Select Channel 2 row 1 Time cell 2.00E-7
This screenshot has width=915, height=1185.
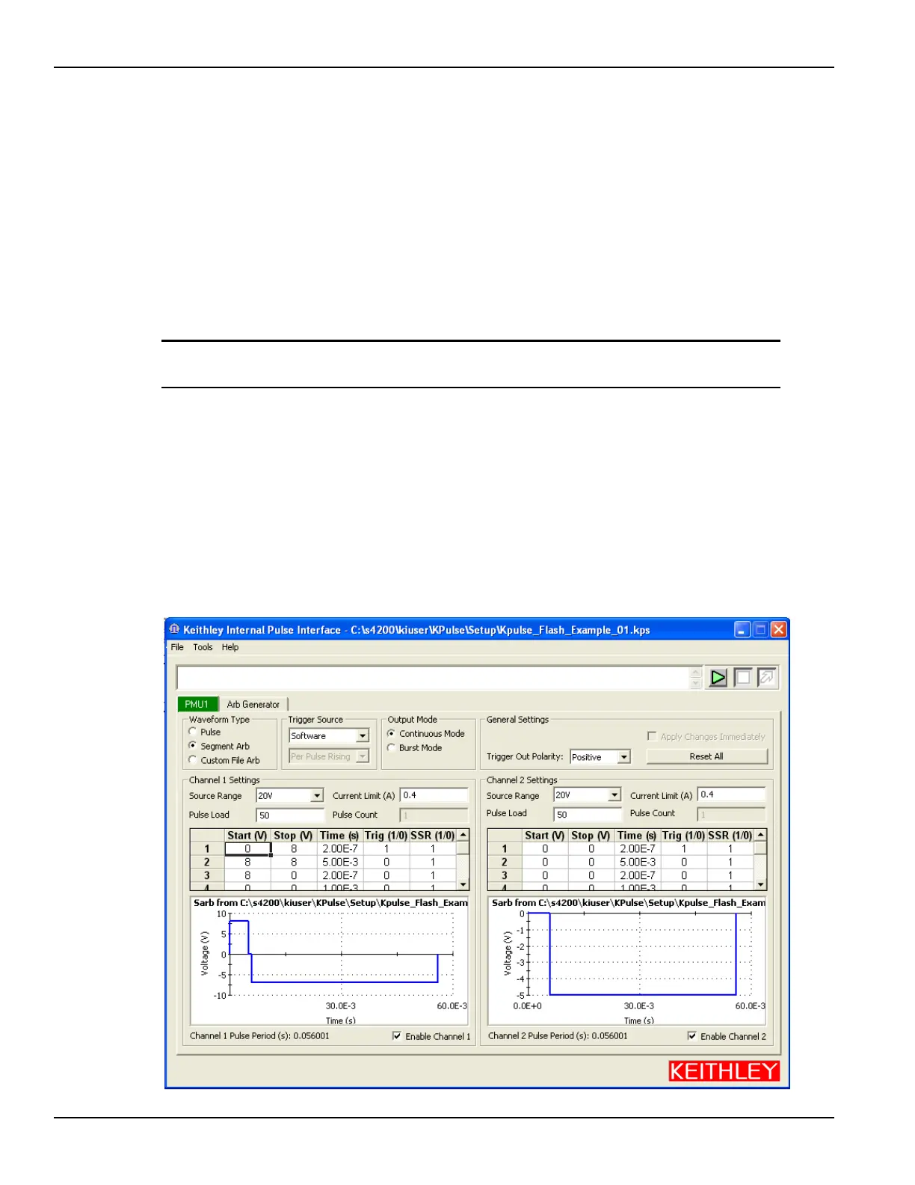tap(638, 849)
